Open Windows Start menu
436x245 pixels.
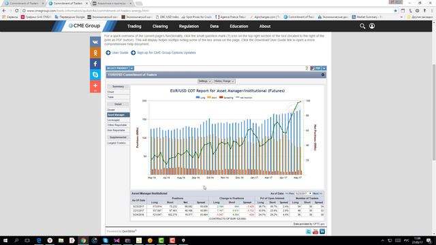point(5,240)
